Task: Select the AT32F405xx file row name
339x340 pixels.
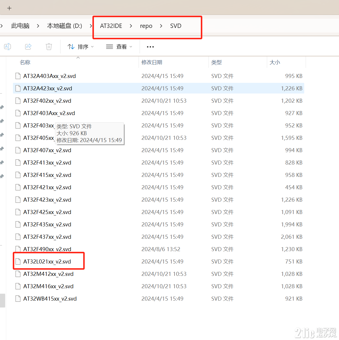Action: point(39,138)
